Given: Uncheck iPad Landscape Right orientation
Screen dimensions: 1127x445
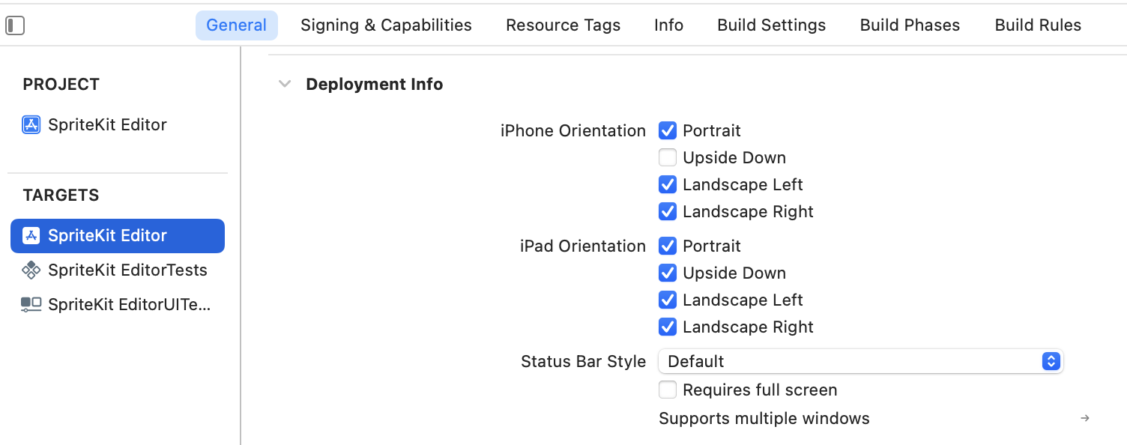Looking at the screenshot, I should 668,327.
